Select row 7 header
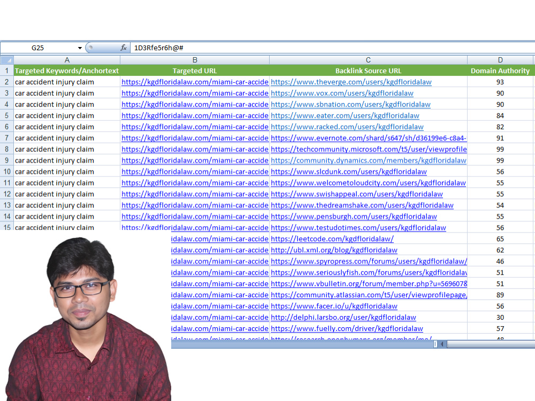Viewport: 535px width, 401px height. (7, 138)
